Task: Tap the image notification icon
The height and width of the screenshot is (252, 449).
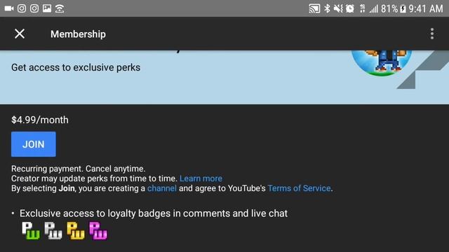Action: [x=47, y=8]
